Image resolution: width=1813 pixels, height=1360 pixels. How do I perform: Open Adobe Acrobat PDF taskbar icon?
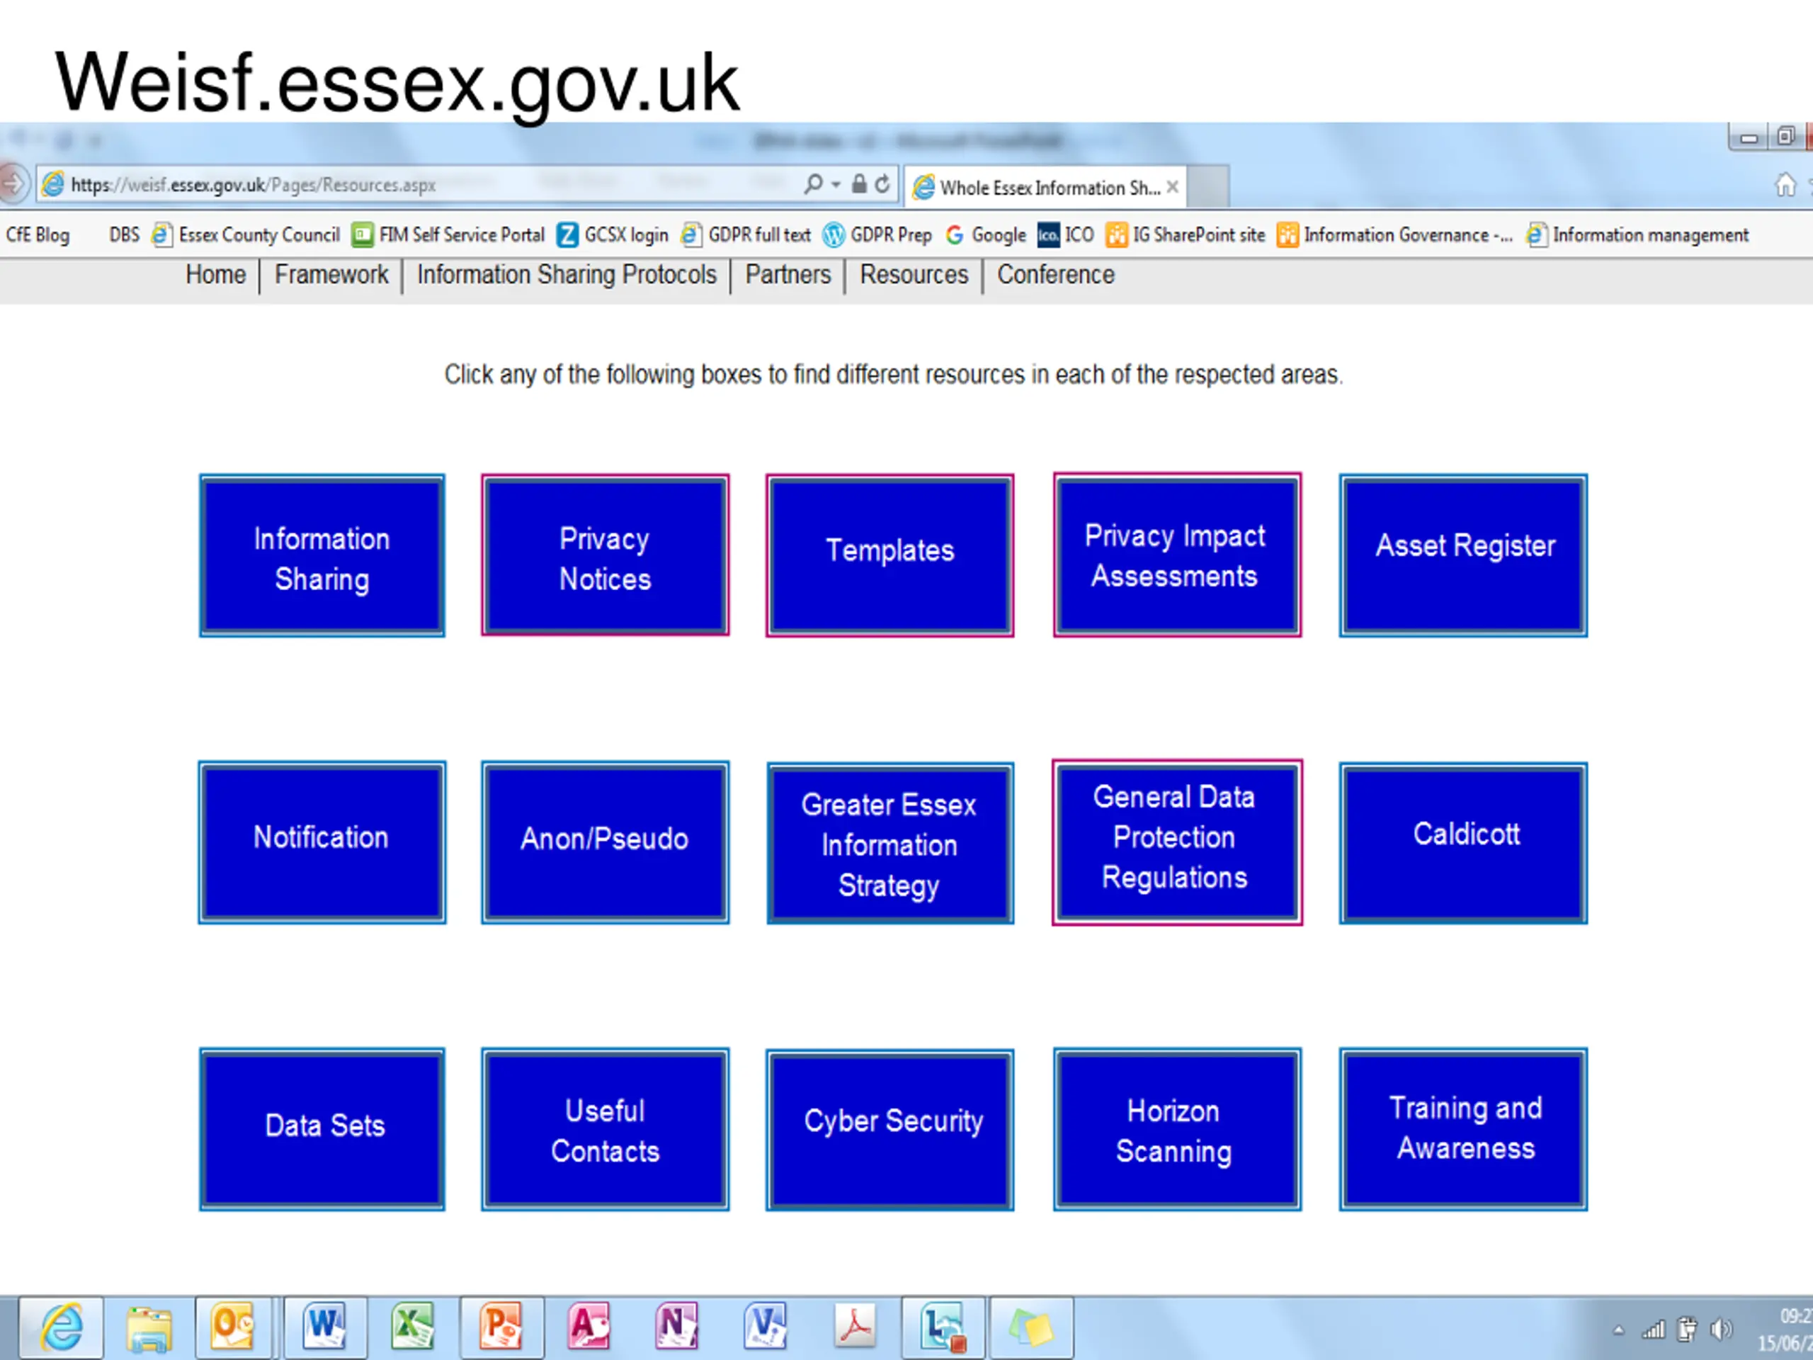click(855, 1327)
